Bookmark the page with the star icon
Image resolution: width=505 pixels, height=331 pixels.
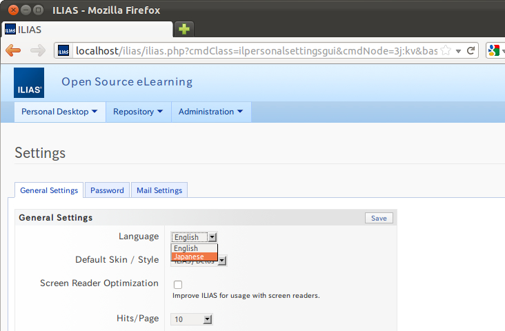click(x=446, y=50)
